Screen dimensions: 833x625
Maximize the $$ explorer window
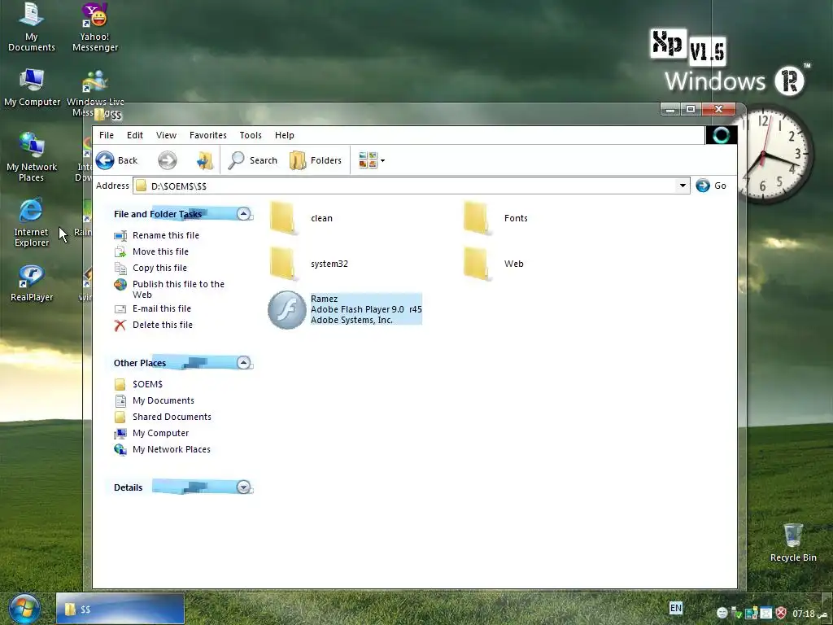pyautogui.click(x=691, y=110)
